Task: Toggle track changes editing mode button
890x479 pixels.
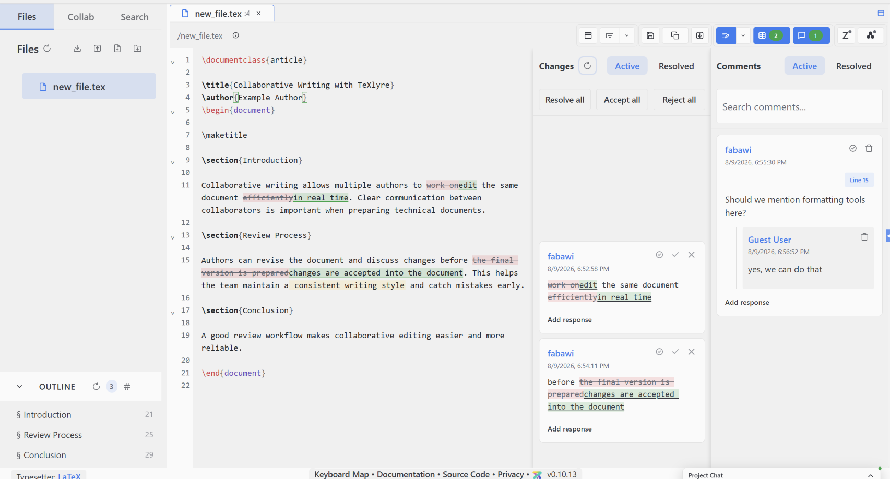Action: tap(726, 35)
